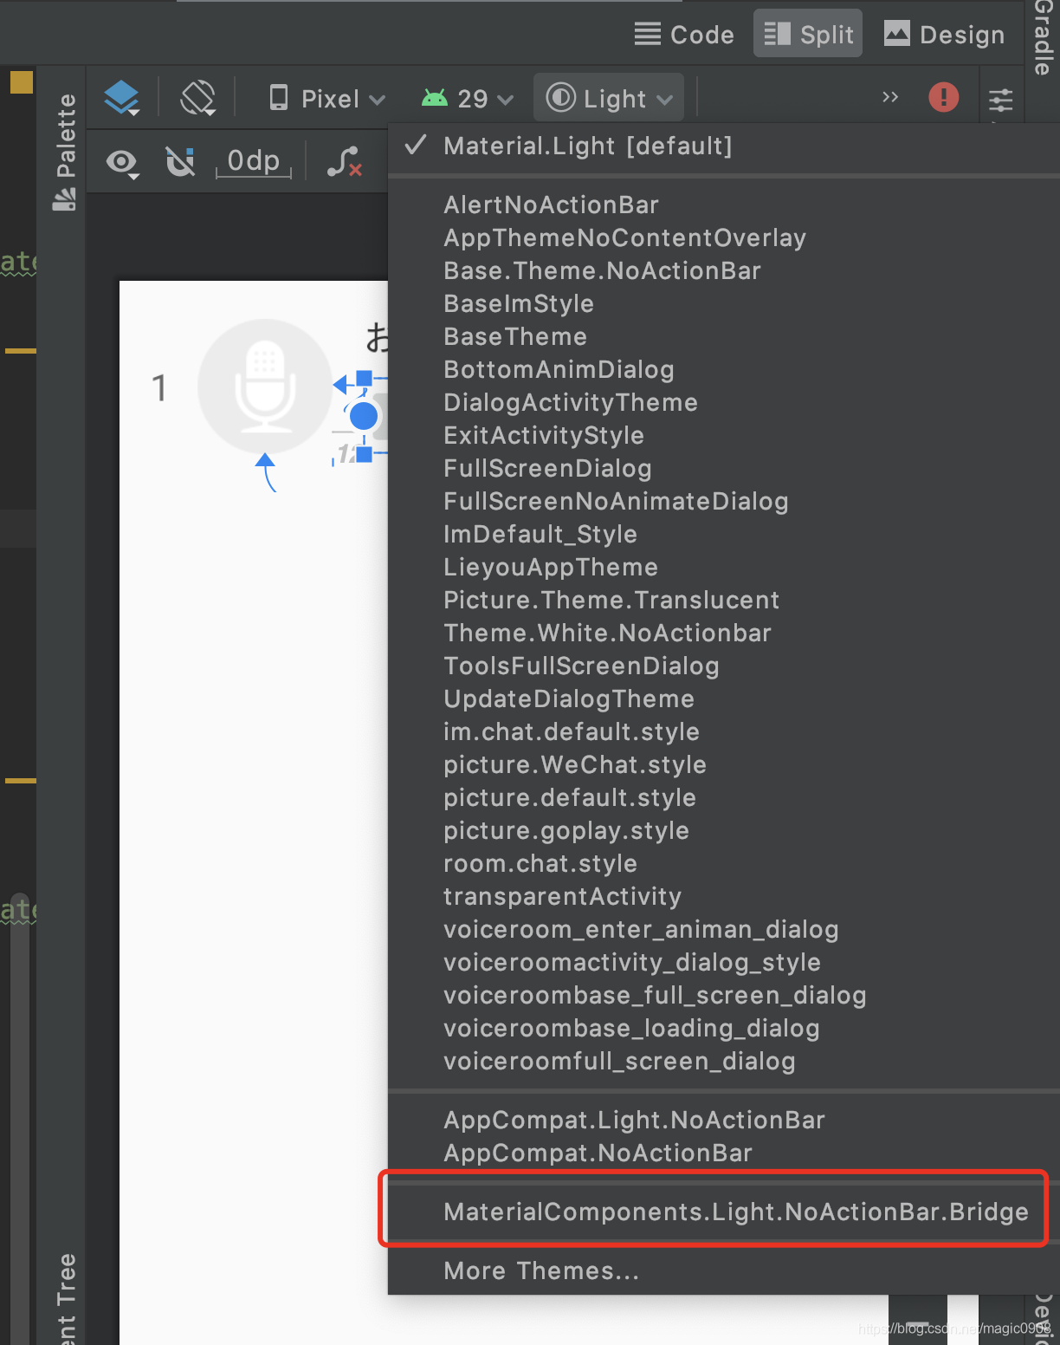This screenshot has height=1345, width=1060.
Task: Click the blue circular constraint handle
Action: (364, 416)
